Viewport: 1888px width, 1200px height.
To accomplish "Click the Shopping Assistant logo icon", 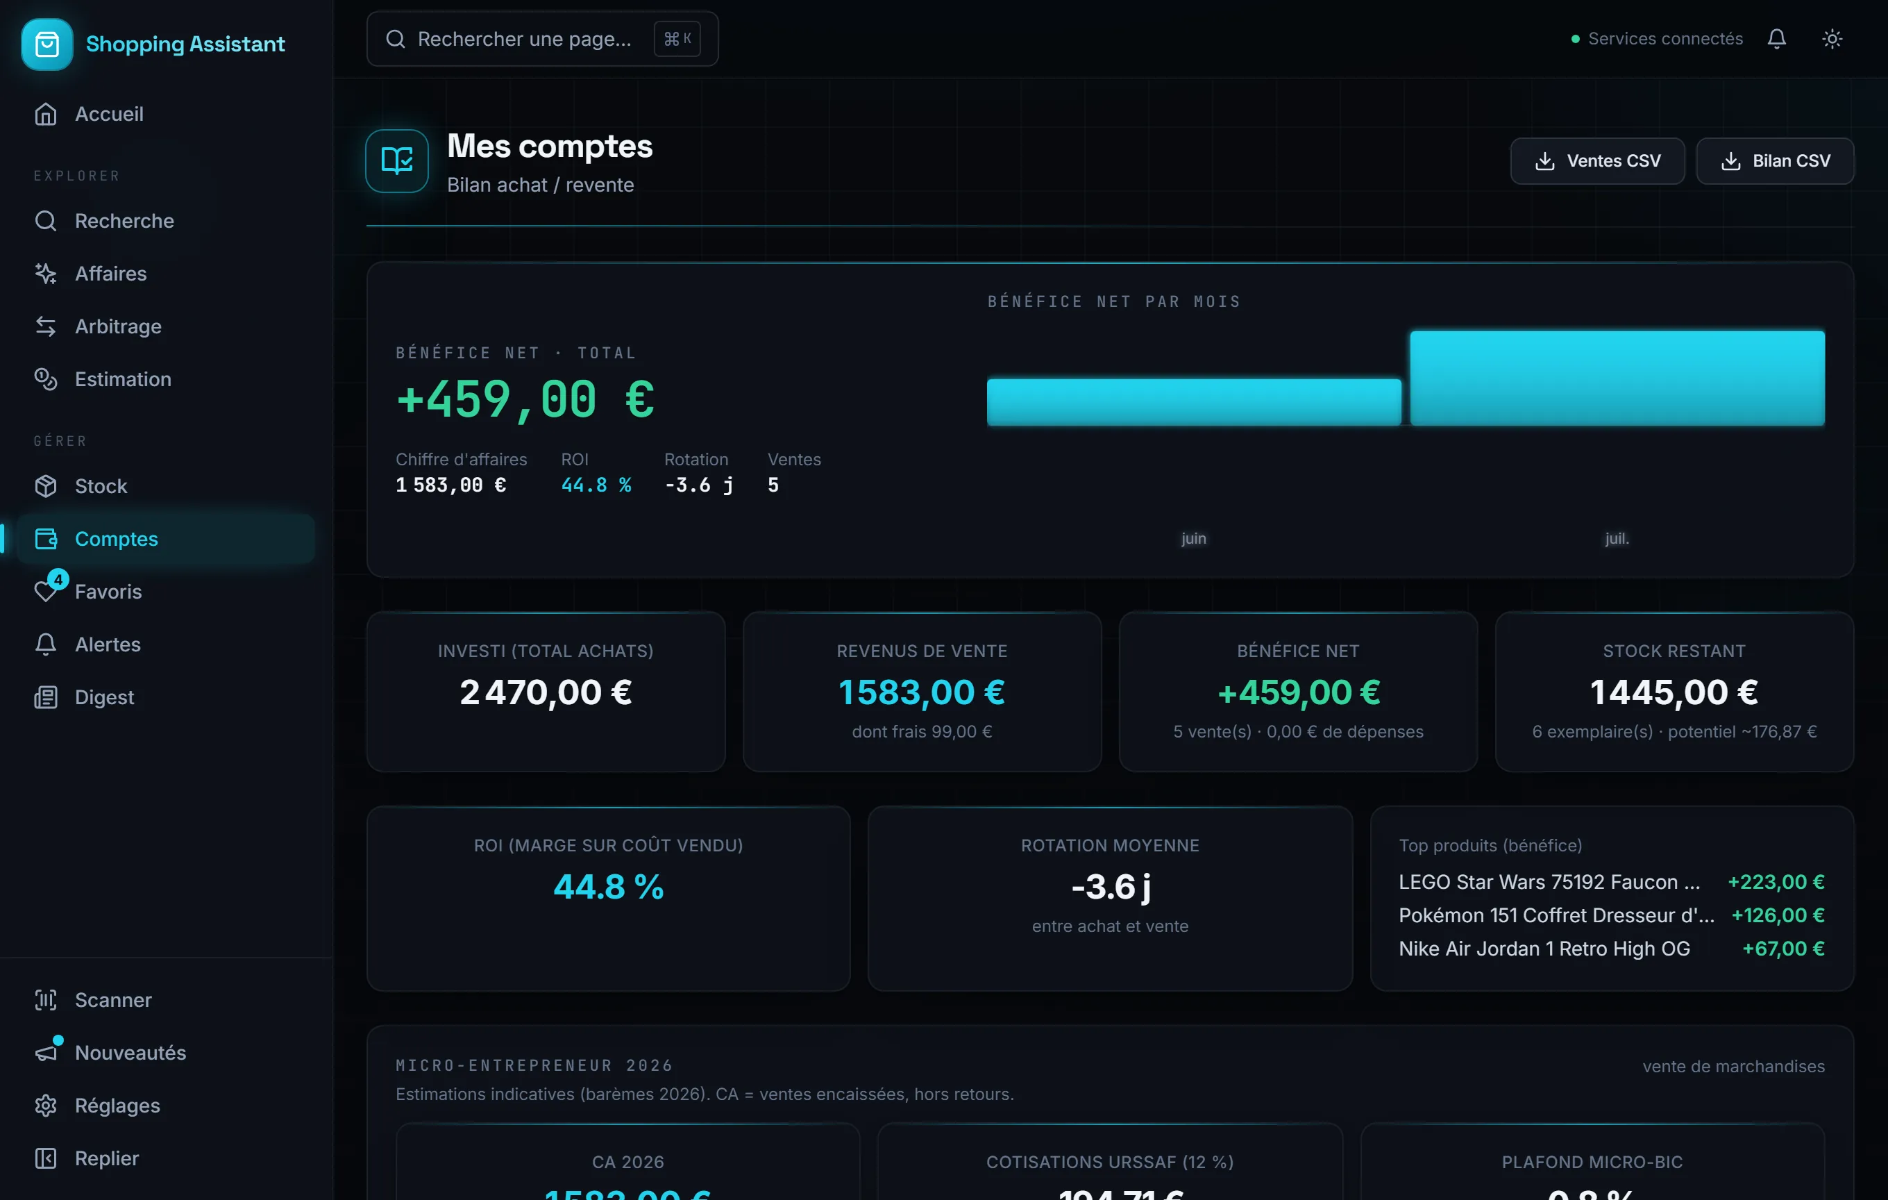I will pos(47,44).
